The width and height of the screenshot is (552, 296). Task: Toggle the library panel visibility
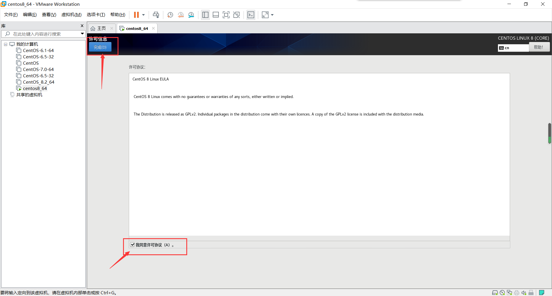point(205,15)
